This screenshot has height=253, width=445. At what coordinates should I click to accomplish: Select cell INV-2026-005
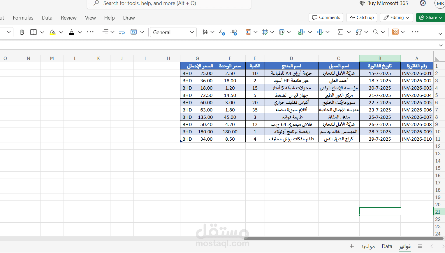pyautogui.click(x=417, y=102)
